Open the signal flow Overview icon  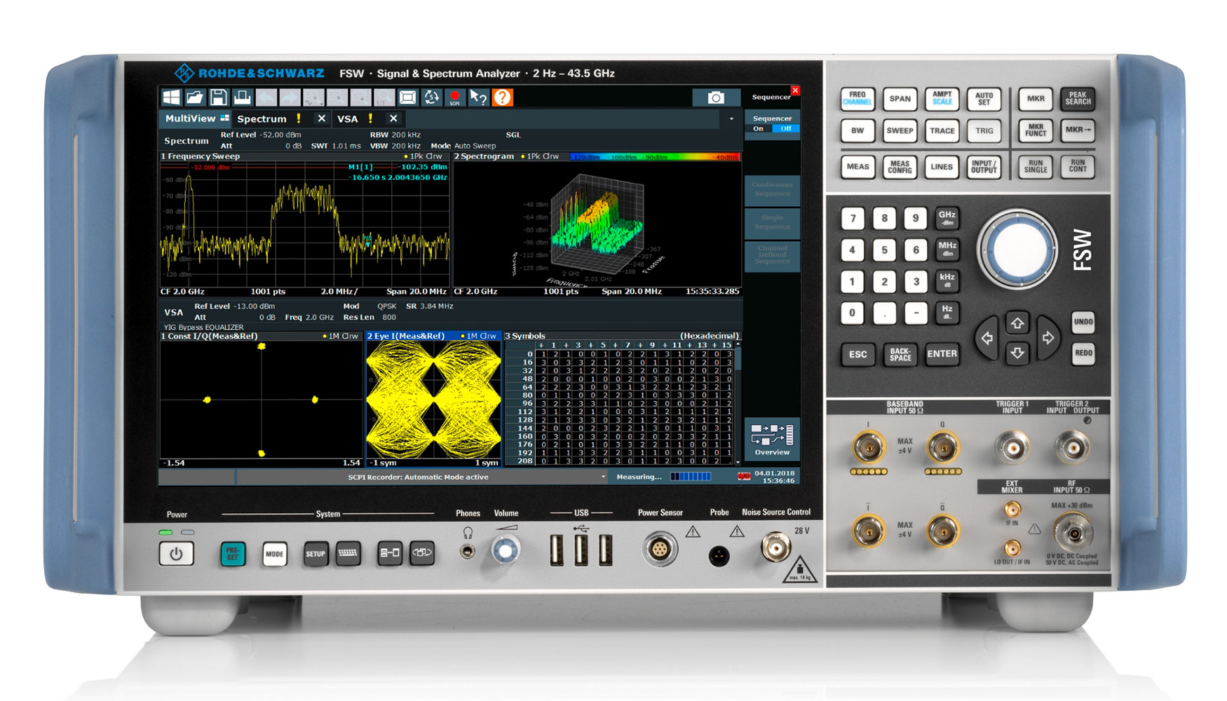pyautogui.click(x=772, y=439)
